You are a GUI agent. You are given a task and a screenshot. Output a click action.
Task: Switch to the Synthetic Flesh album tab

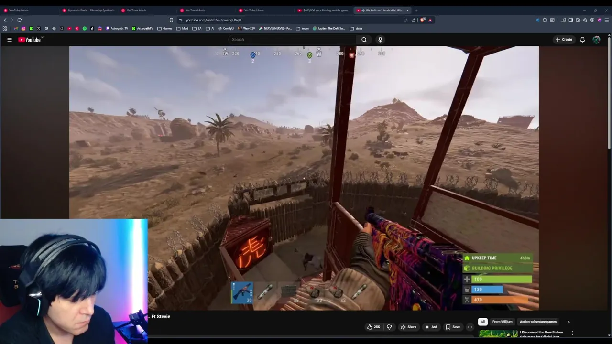click(88, 10)
